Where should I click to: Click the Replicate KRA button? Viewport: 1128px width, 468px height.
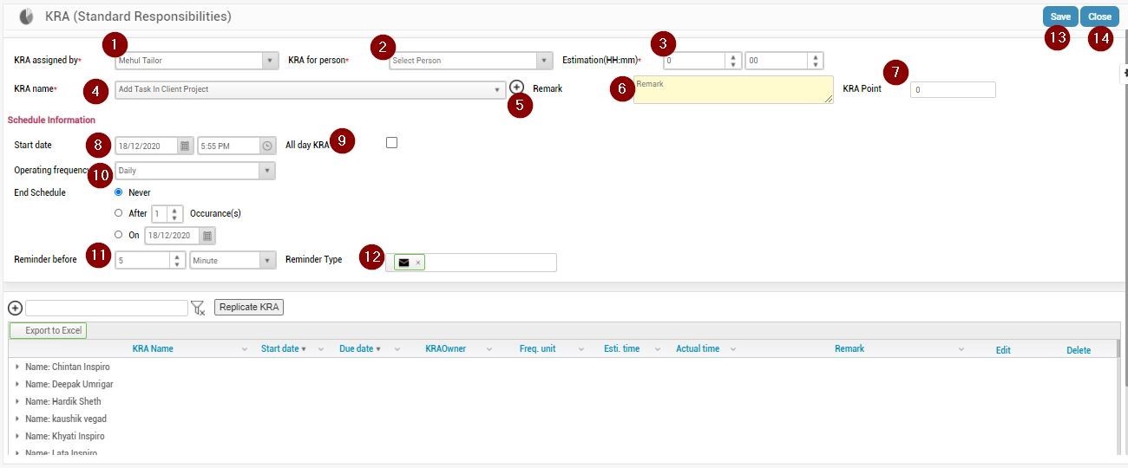pos(249,308)
